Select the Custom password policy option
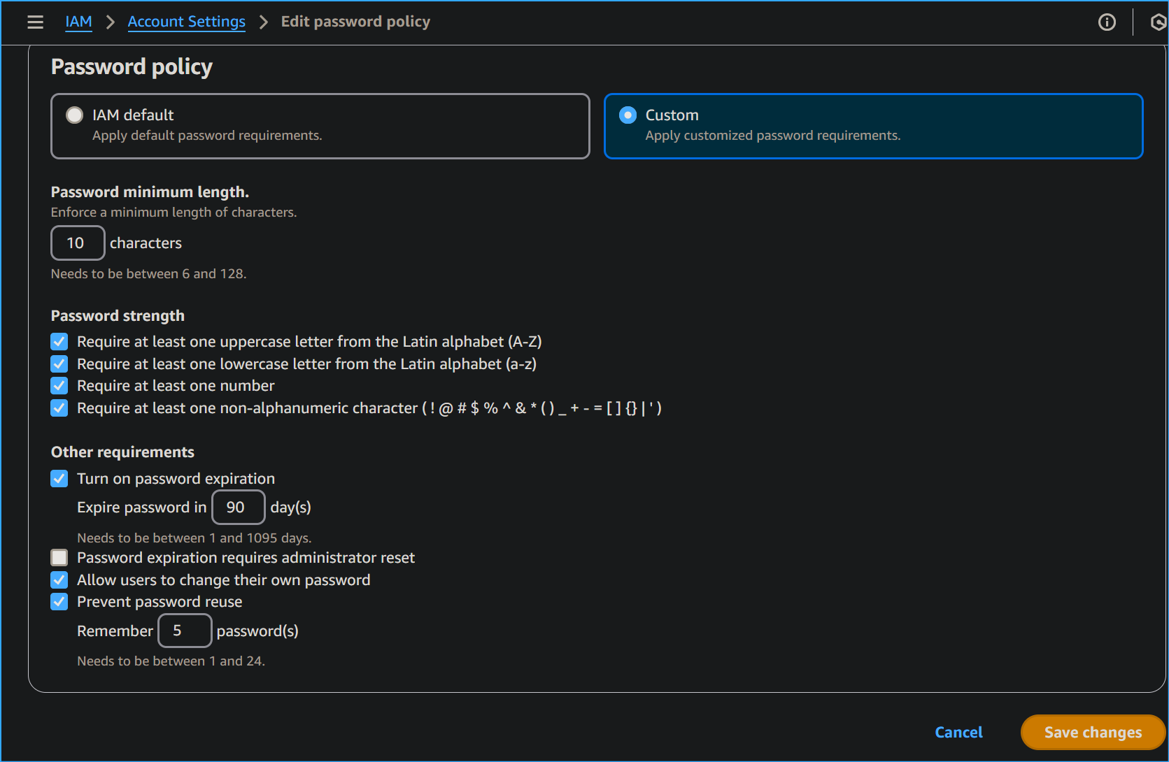 pyautogui.click(x=628, y=115)
